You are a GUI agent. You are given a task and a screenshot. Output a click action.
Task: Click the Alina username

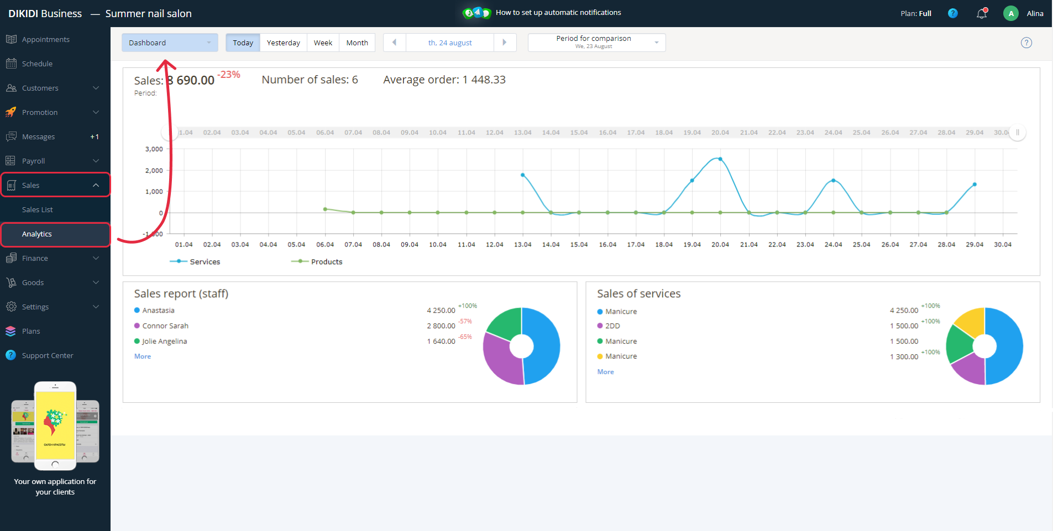(x=1035, y=13)
